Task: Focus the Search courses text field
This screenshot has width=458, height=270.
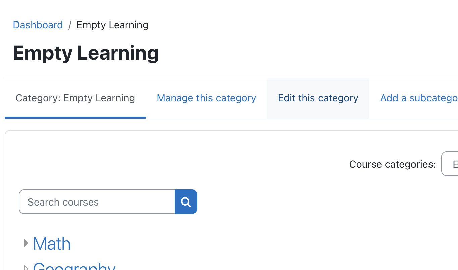Action: pyautogui.click(x=97, y=201)
